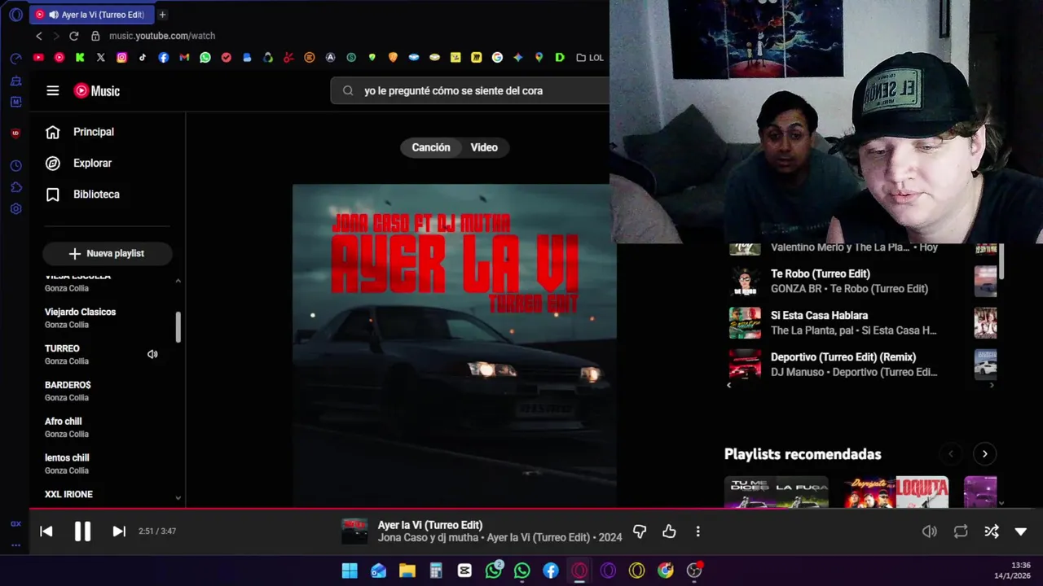This screenshot has width=1043, height=586.
Task: Open the hamburger guide menu
Action: 53,91
